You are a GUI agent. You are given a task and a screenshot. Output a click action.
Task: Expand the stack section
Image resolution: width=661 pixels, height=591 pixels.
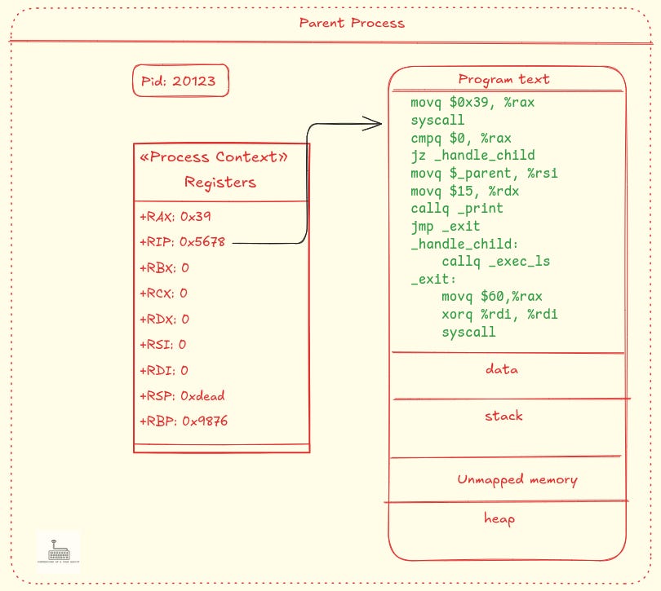click(504, 416)
